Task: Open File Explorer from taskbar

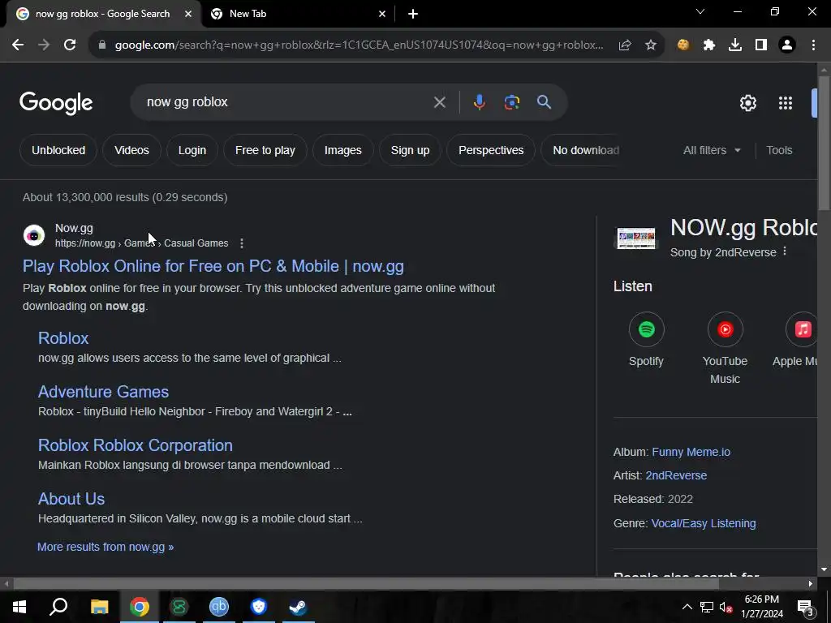Action: click(x=99, y=607)
